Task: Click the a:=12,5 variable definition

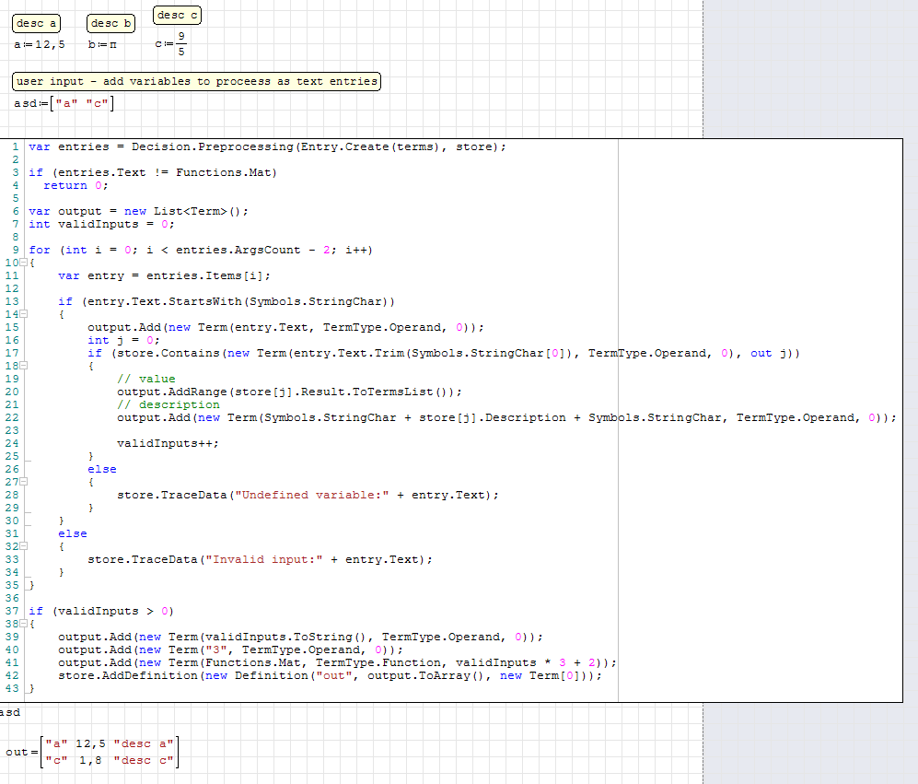Action: click(x=39, y=44)
